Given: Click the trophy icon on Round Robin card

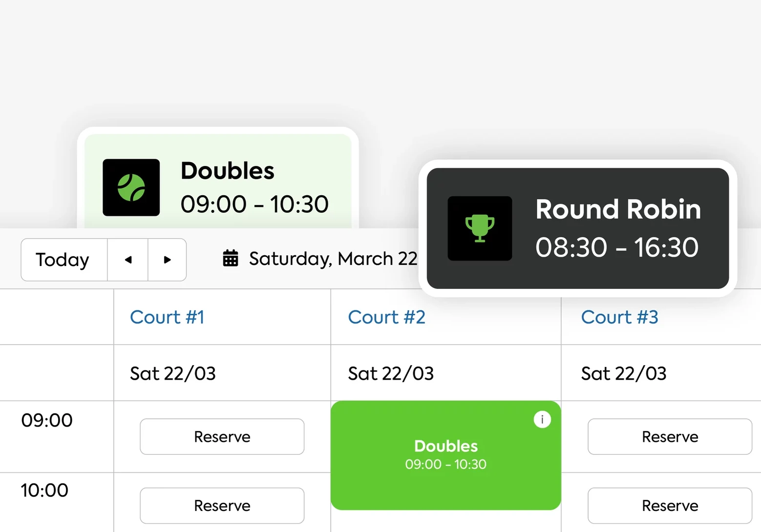Looking at the screenshot, I should tap(479, 228).
